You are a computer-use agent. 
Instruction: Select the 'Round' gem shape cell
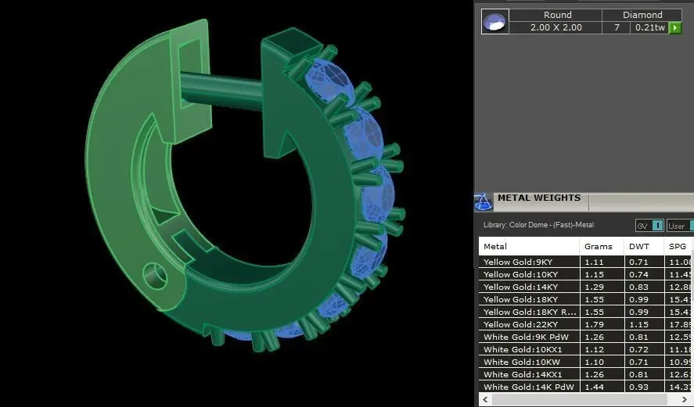coord(556,15)
